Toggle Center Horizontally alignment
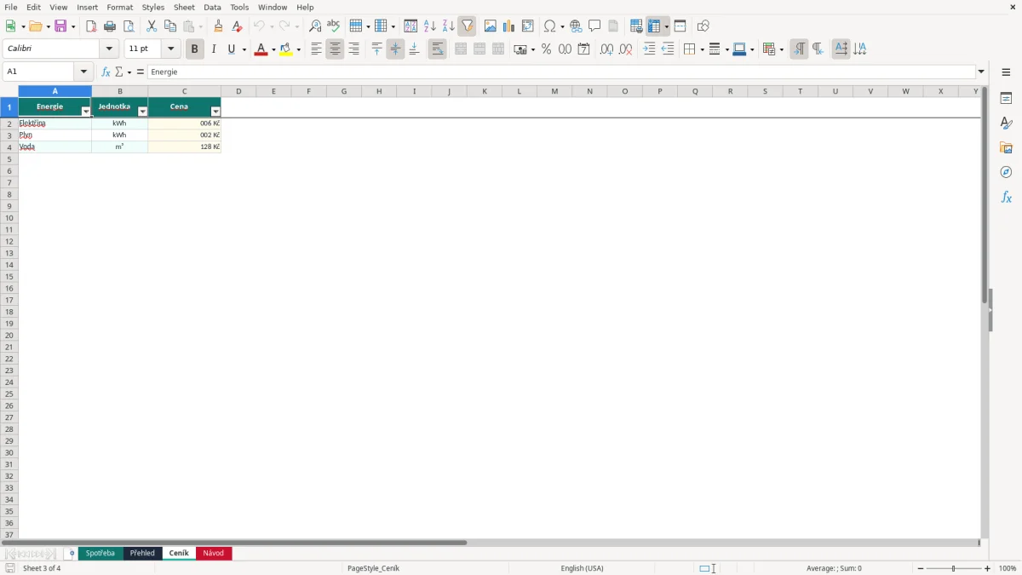Screen dimensions: 1022x575 (336, 49)
